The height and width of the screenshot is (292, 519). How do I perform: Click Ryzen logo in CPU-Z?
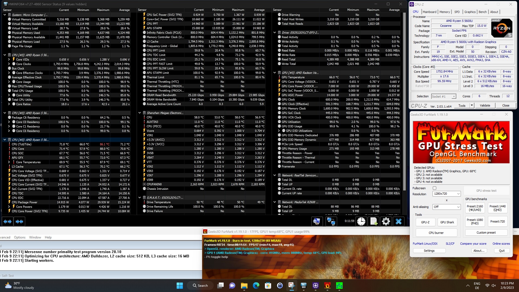(501, 28)
